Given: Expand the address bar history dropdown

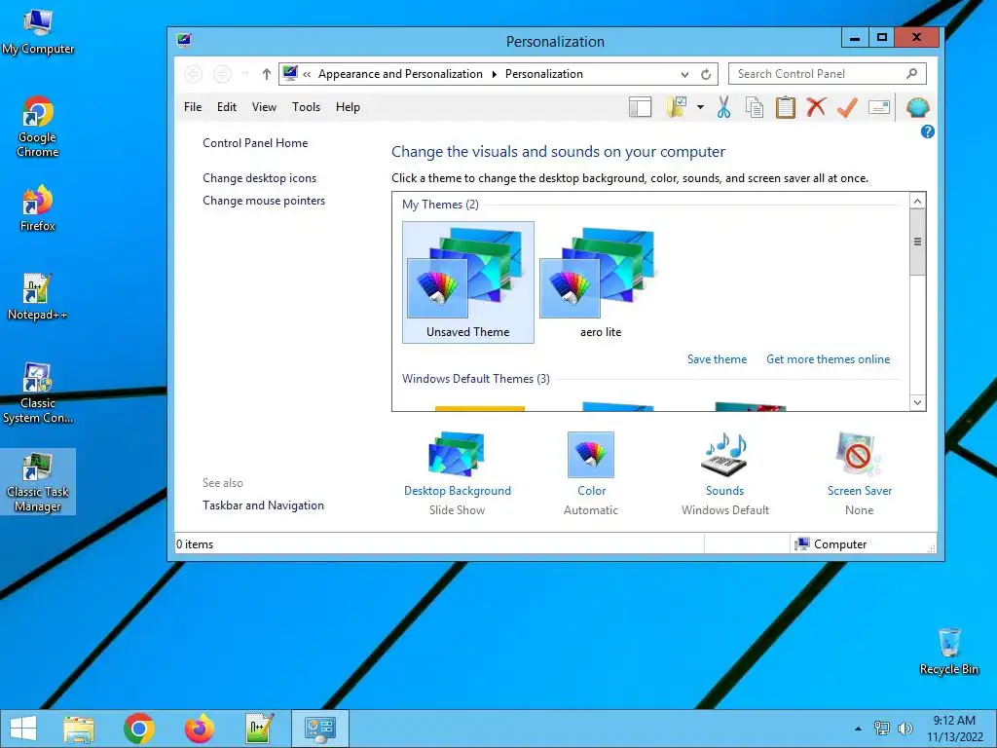Looking at the screenshot, I should 684,74.
